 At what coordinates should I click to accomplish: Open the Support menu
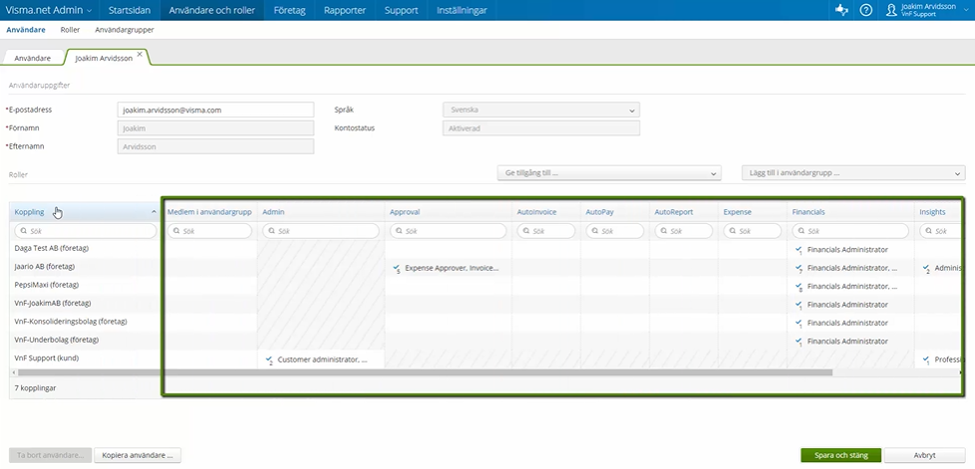coord(401,10)
